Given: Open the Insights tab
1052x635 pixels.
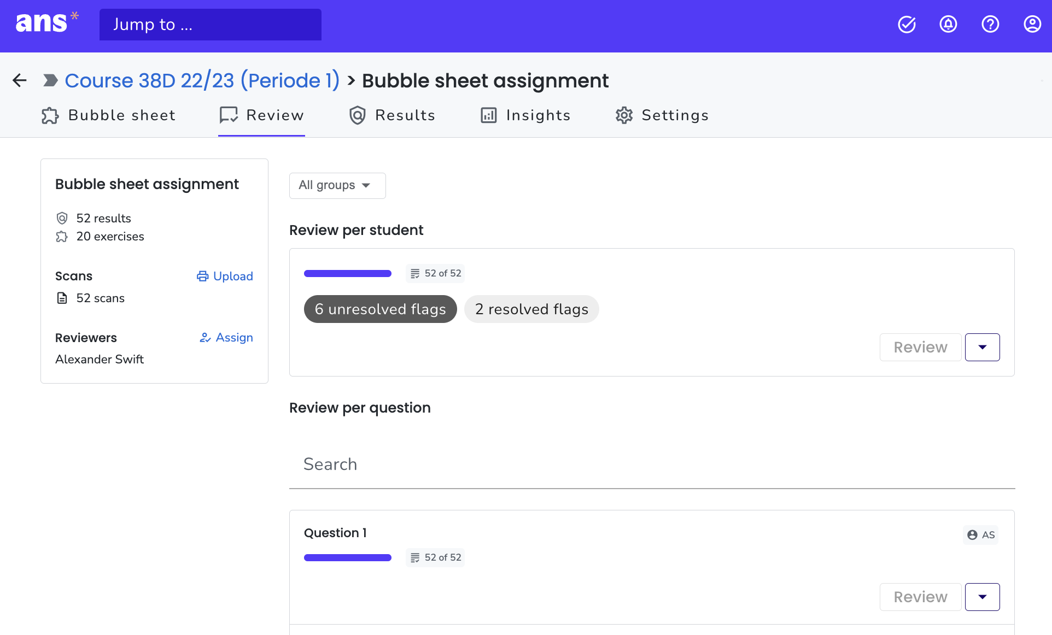Looking at the screenshot, I should tap(525, 115).
